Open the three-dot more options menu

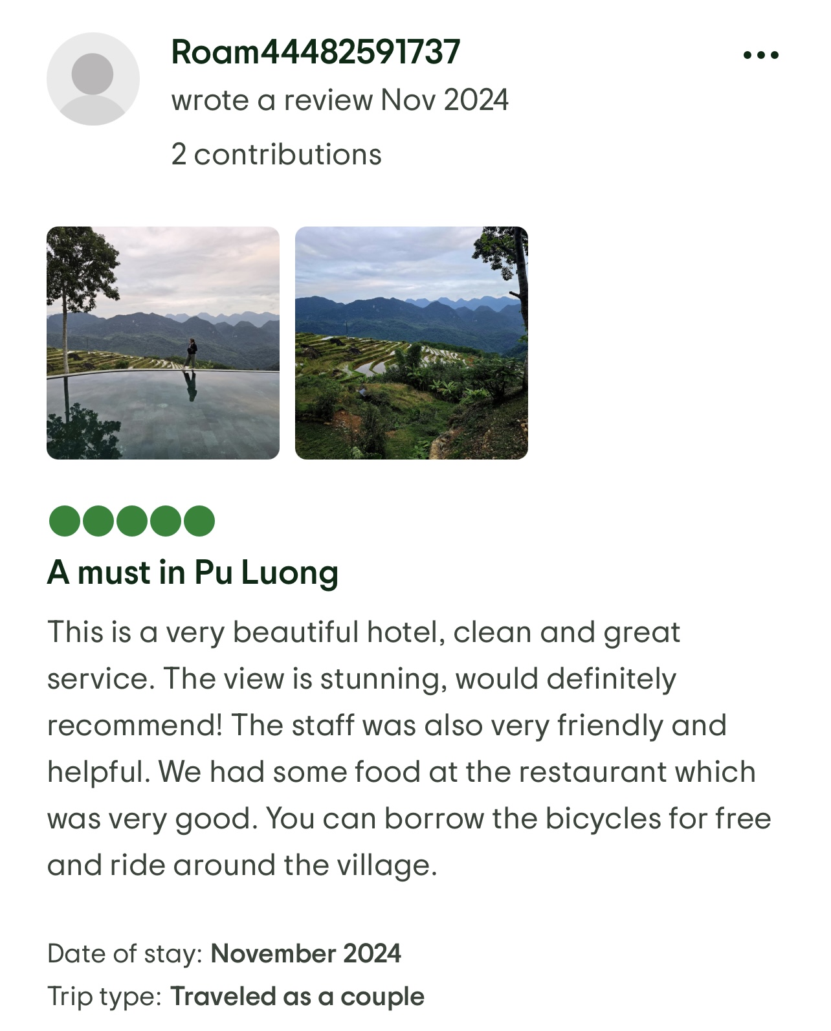coord(760,56)
